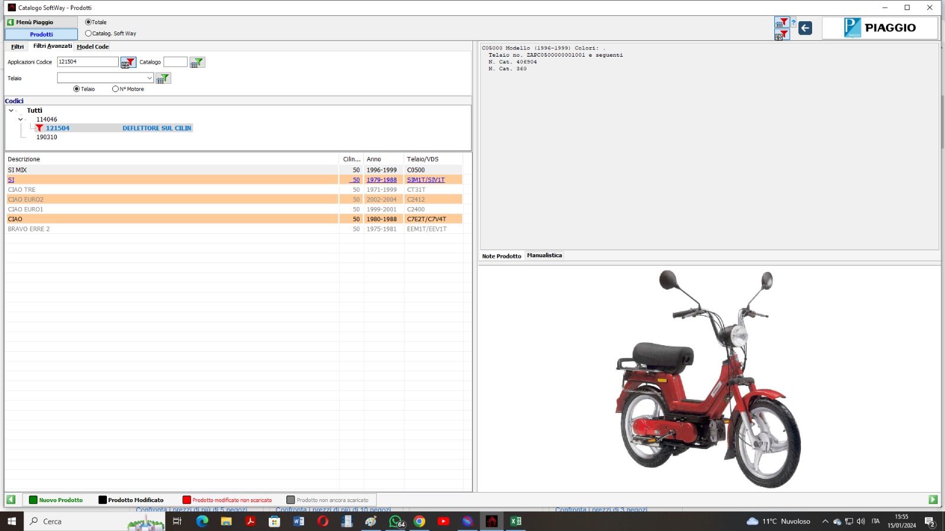Image resolution: width=945 pixels, height=531 pixels.
Task: Click the red filter icon beside Applicazioni Codice
Action: click(x=128, y=63)
